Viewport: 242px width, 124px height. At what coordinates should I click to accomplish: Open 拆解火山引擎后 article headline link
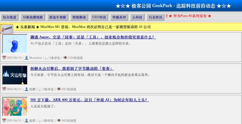tap(72, 69)
